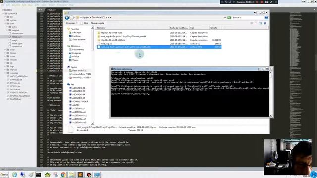The height and width of the screenshot is (178, 317).
Task: Click the change view icon in Explorer toolbar
Action: point(252,23)
